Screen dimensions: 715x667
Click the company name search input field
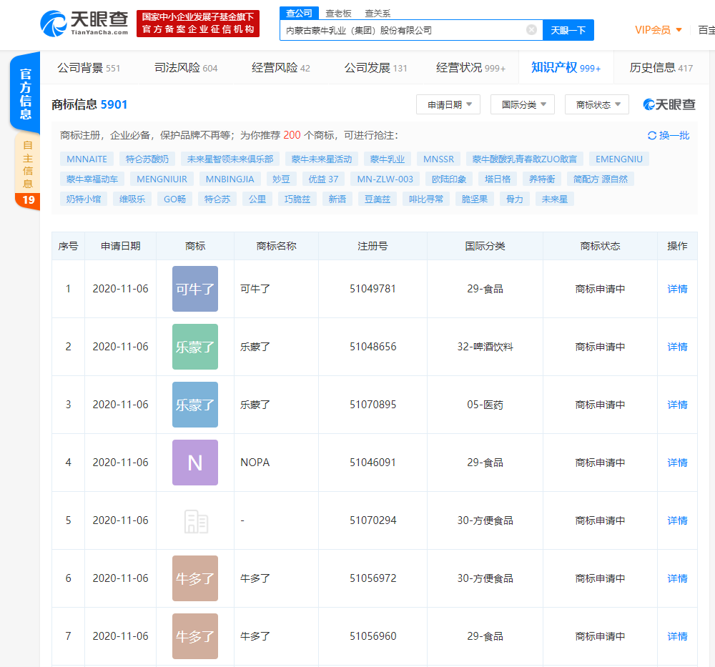pyautogui.click(x=400, y=30)
